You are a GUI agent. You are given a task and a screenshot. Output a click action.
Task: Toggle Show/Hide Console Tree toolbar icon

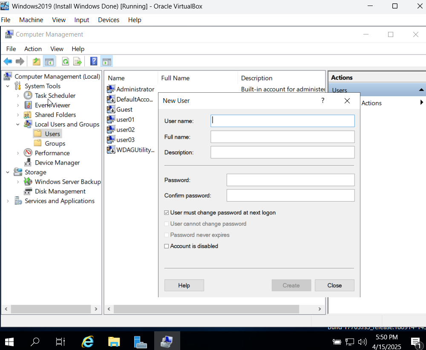point(49,62)
